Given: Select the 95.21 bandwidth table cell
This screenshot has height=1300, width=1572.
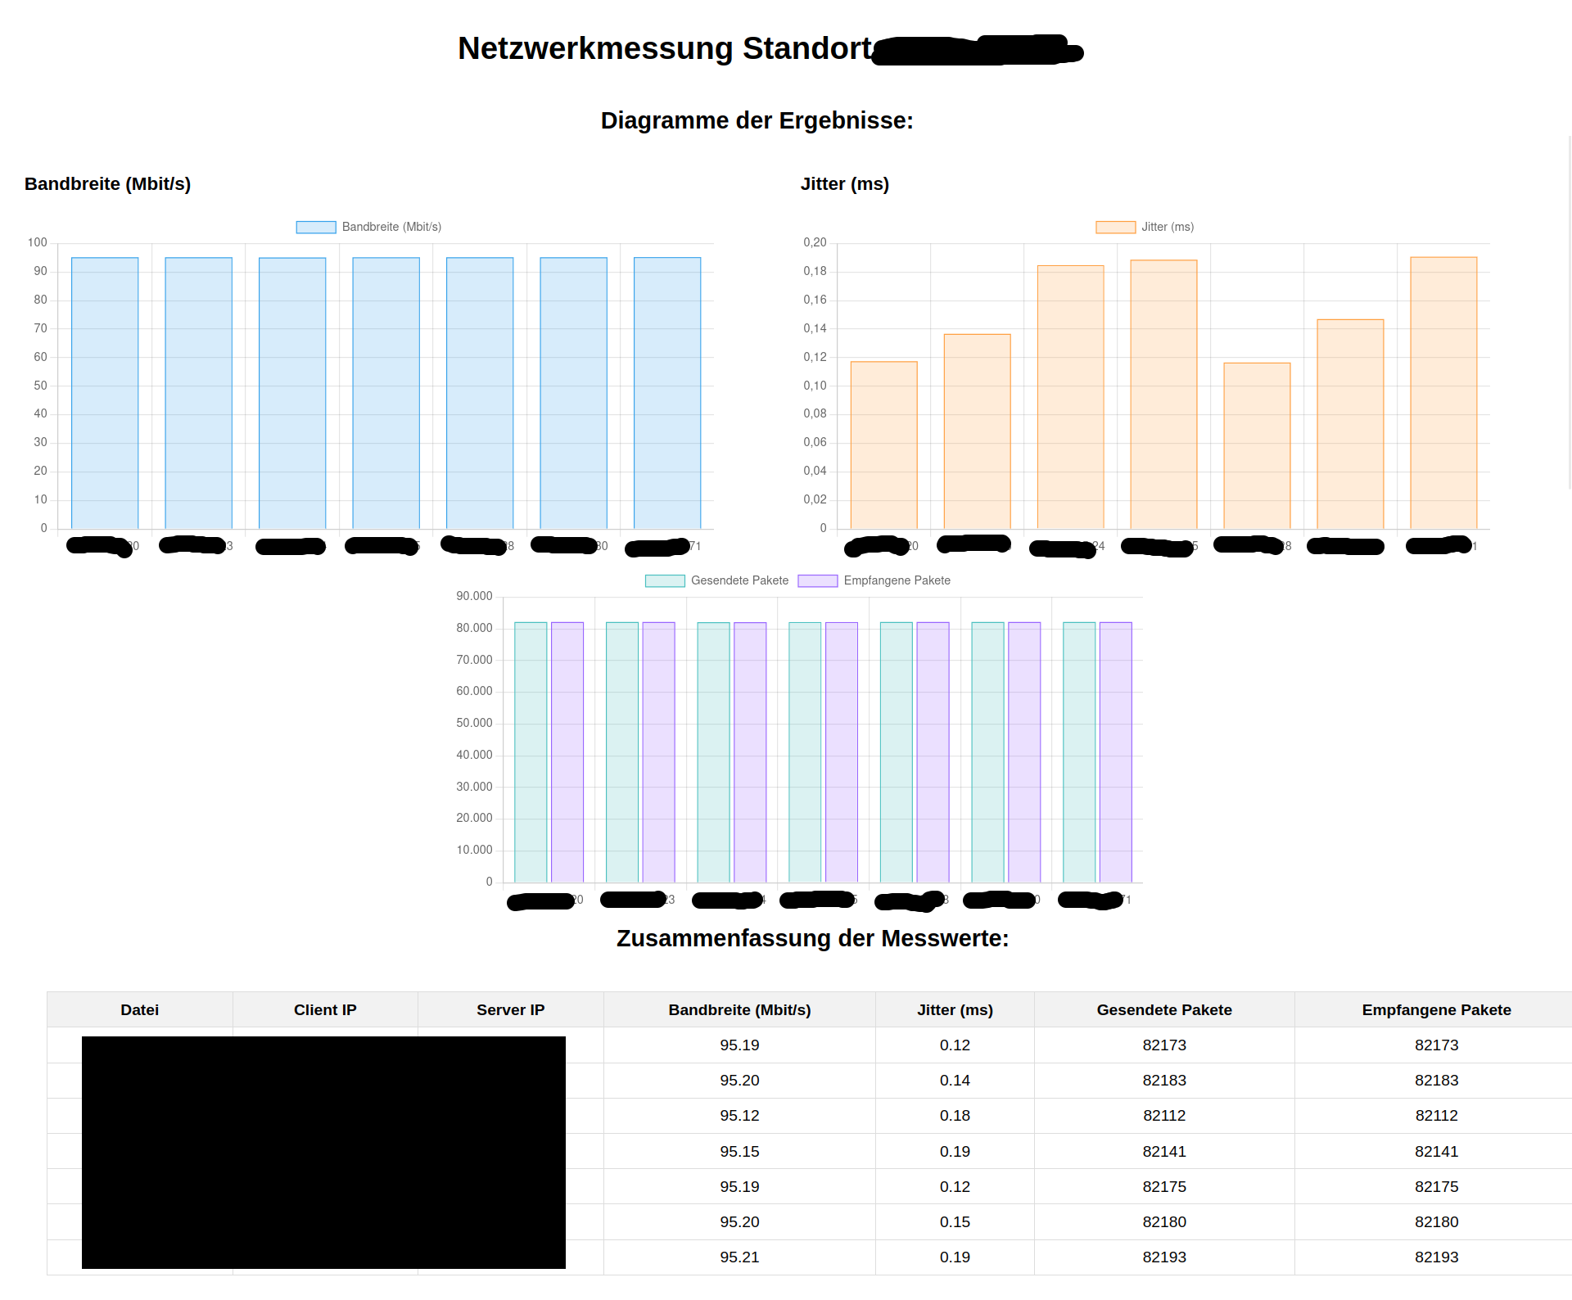Looking at the screenshot, I should point(739,1257).
